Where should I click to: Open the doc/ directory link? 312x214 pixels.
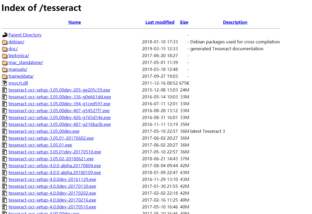(13, 49)
